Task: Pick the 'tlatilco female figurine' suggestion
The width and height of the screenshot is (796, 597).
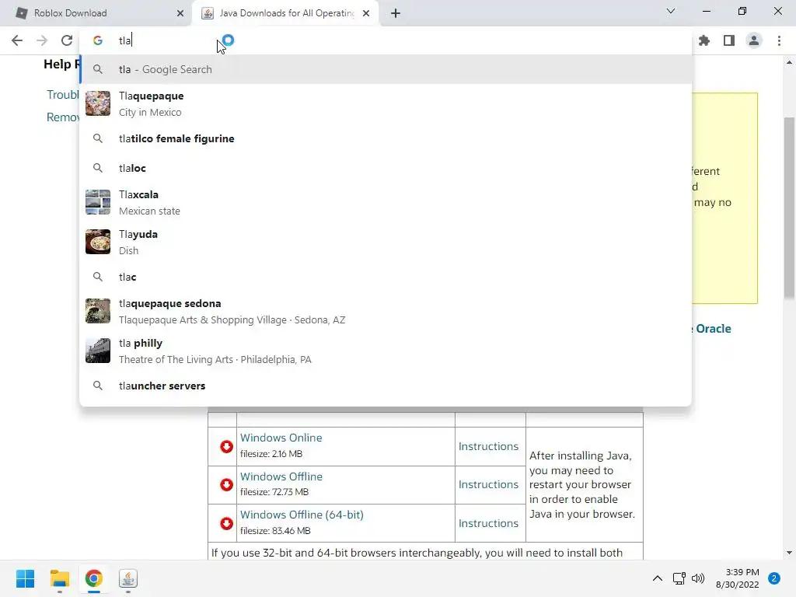Action: pyautogui.click(x=386, y=138)
